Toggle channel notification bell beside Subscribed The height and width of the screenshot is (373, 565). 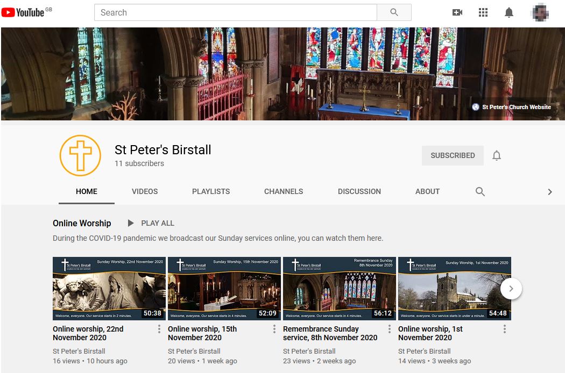point(497,155)
